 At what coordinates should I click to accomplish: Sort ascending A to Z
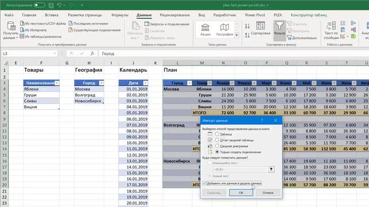tap(247, 26)
